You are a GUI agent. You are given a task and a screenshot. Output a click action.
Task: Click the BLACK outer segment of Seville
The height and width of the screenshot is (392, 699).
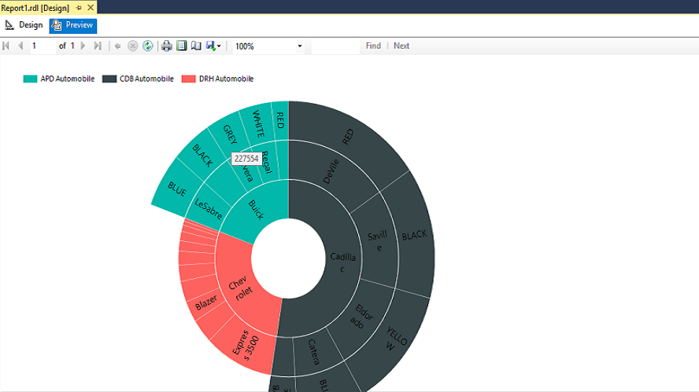pos(415,235)
